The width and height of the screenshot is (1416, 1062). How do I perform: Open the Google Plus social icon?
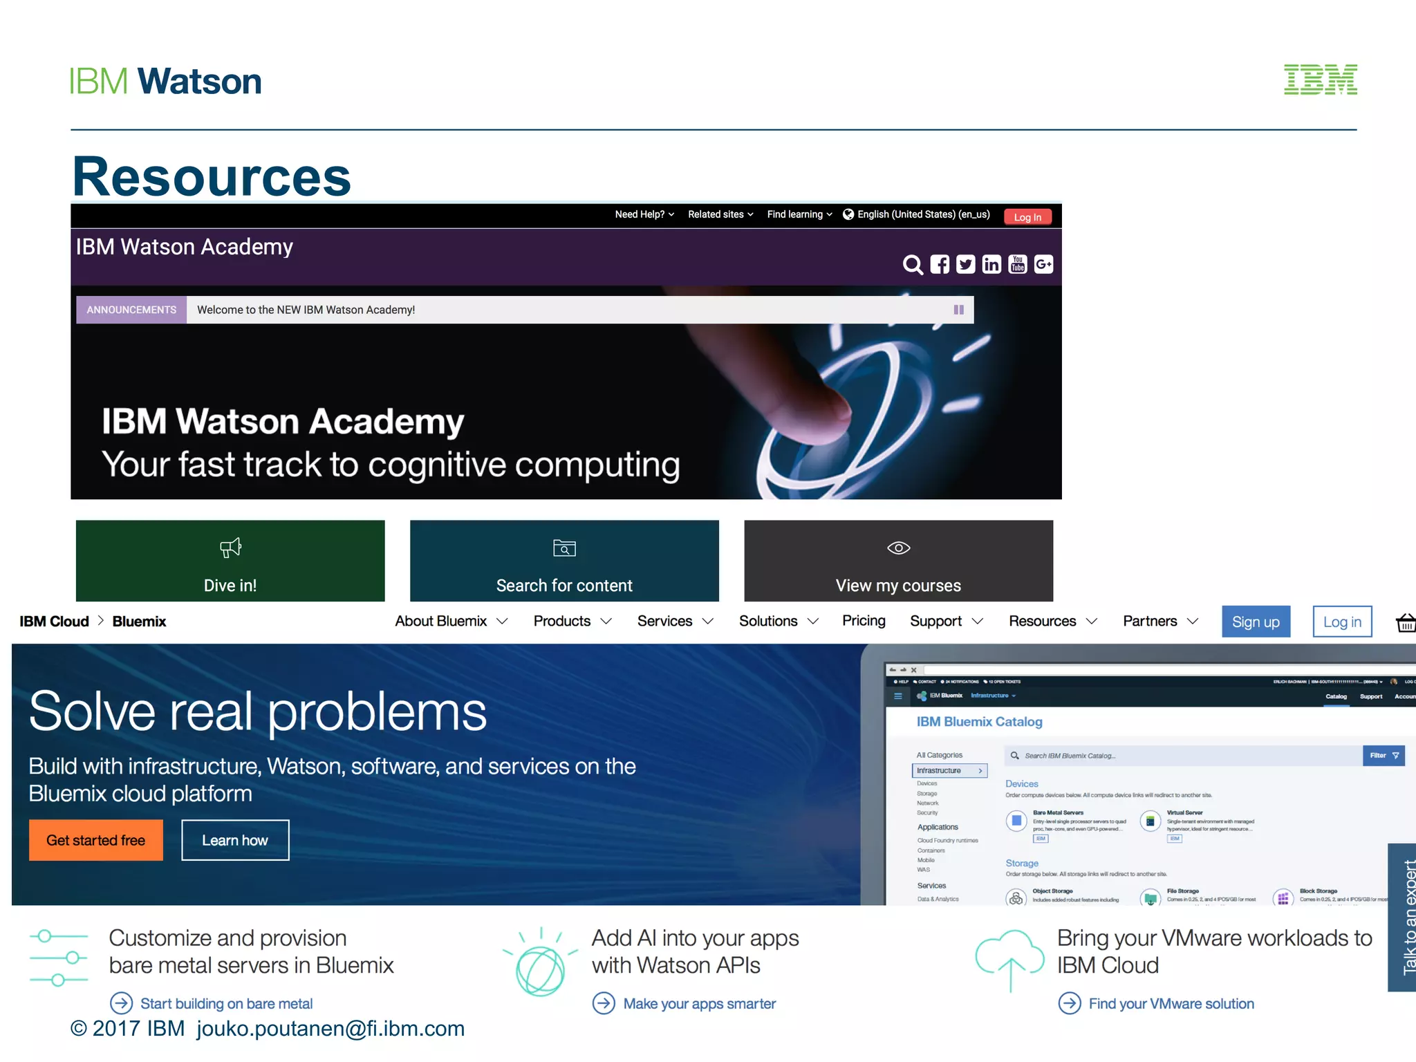tap(1043, 264)
